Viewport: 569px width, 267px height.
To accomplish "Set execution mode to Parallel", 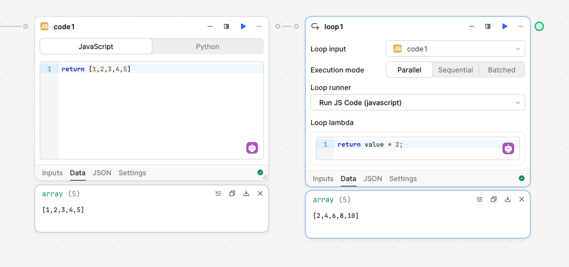I will [x=409, y=70].
